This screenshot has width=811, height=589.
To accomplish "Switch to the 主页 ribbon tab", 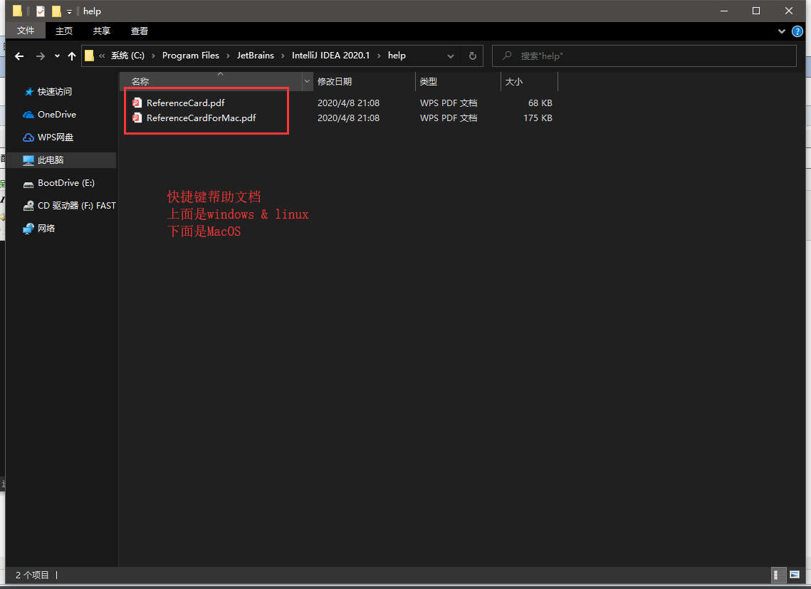I will [64, 31].
